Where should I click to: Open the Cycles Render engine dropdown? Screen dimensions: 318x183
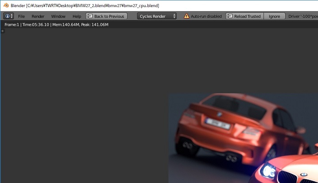click(157, 16)
